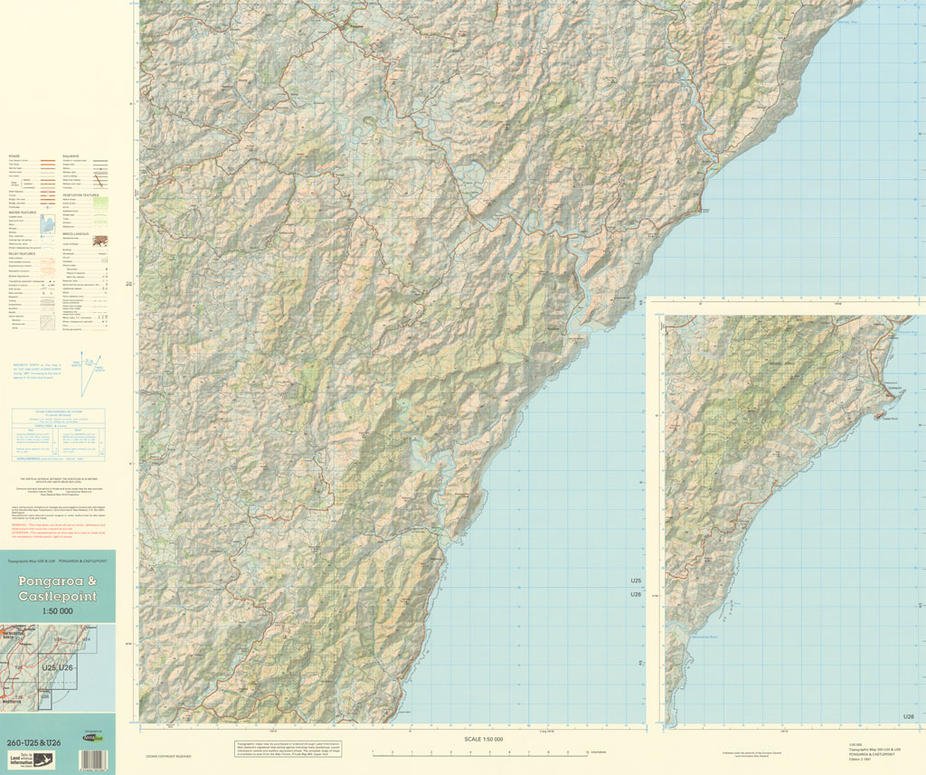Viewport: 926px width, 775px height.
Task: Click the ROADS legend heading
Action: pos(15,156)
